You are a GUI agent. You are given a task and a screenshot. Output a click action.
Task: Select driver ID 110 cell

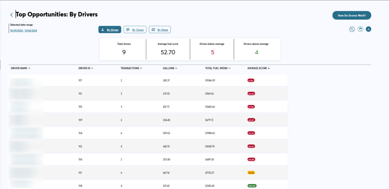click(x=80, y=94)
